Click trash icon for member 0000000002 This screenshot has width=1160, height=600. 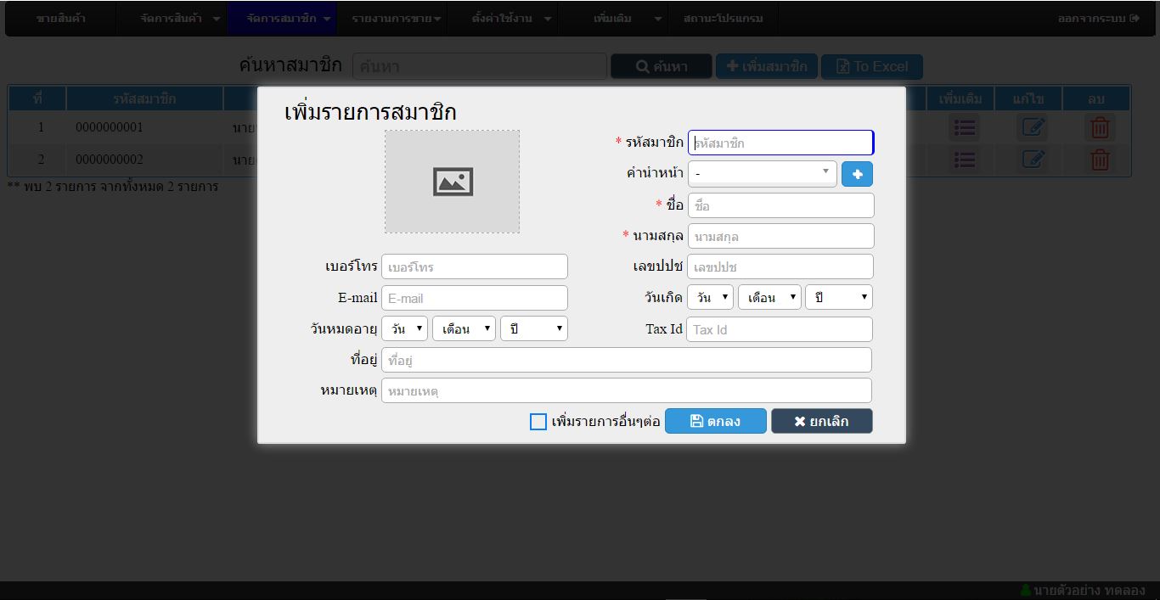pyautogui.click(x=1100, y=160)
